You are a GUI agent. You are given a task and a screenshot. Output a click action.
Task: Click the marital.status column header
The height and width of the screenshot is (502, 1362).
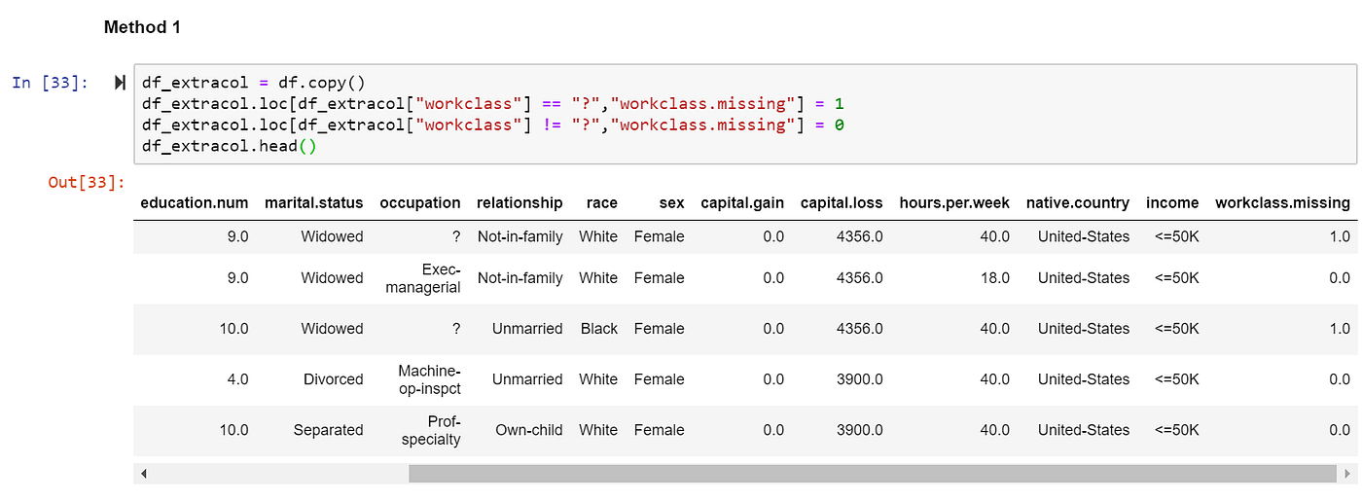point(314,203)
